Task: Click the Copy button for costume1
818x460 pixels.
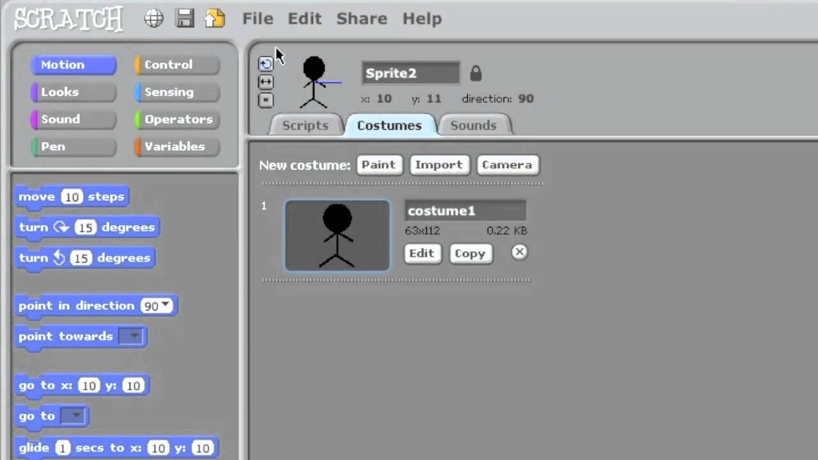Action: 470,253
